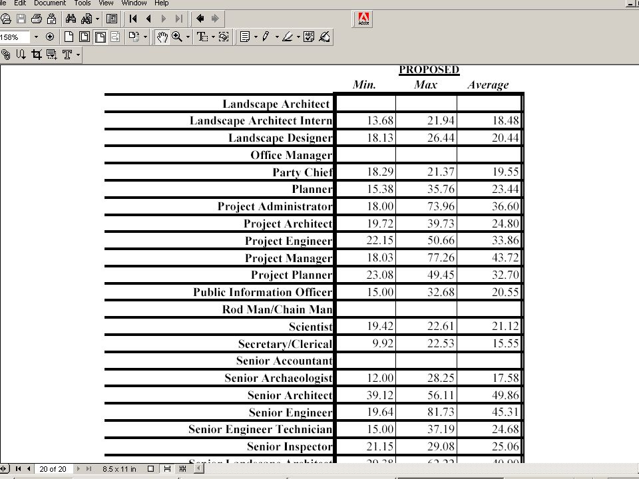Image resolution: width=639 pixels, height=479 pixels.
Task: Expand the Note tool dropdown arrow
Action: (x=256, y=37)
